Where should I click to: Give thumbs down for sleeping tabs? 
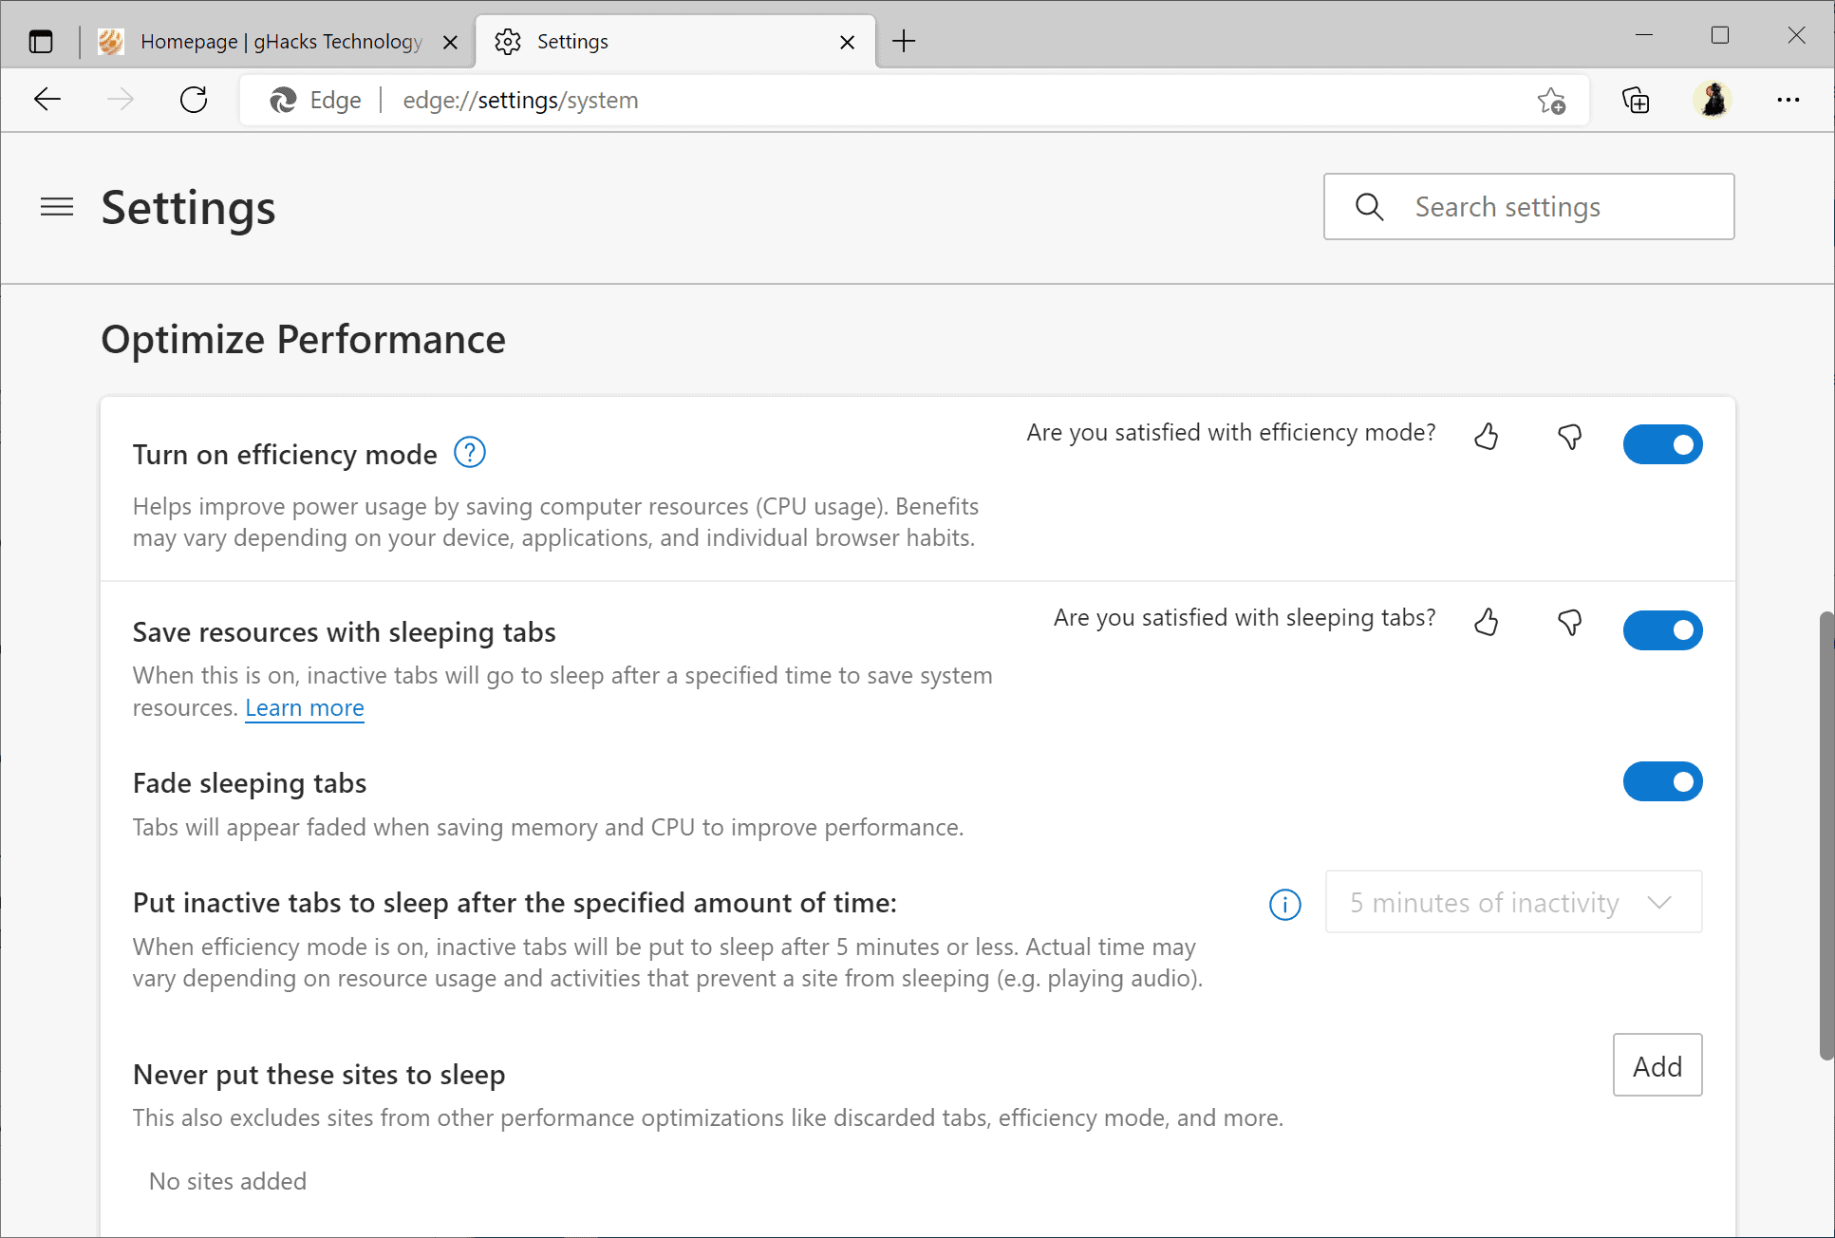[1569, 623]
